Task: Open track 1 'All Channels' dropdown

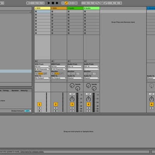Action: 42,69
